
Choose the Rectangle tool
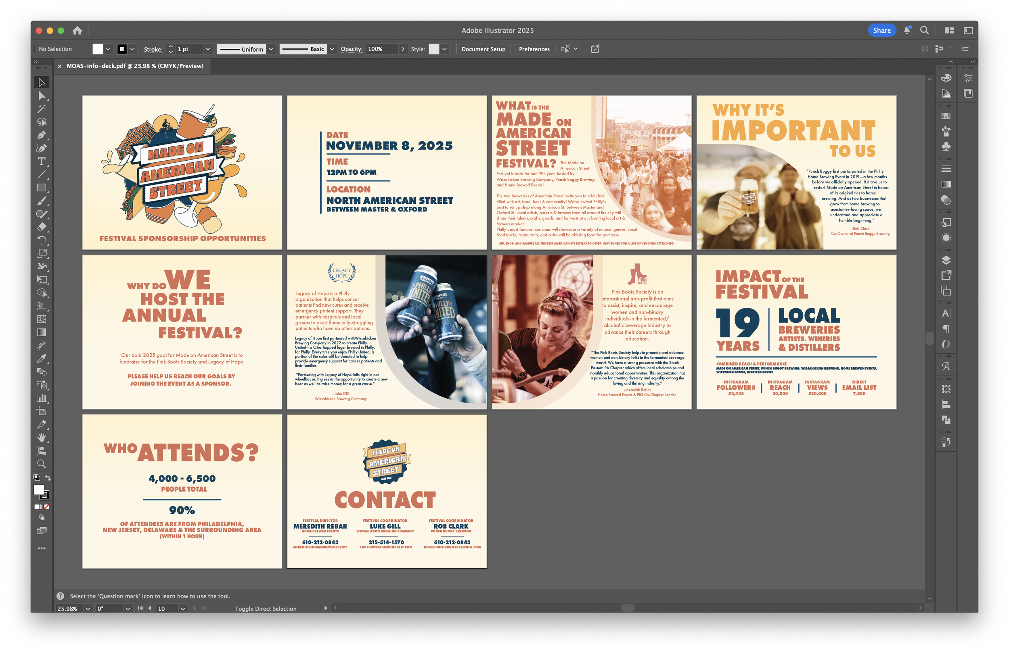[42, 188]
